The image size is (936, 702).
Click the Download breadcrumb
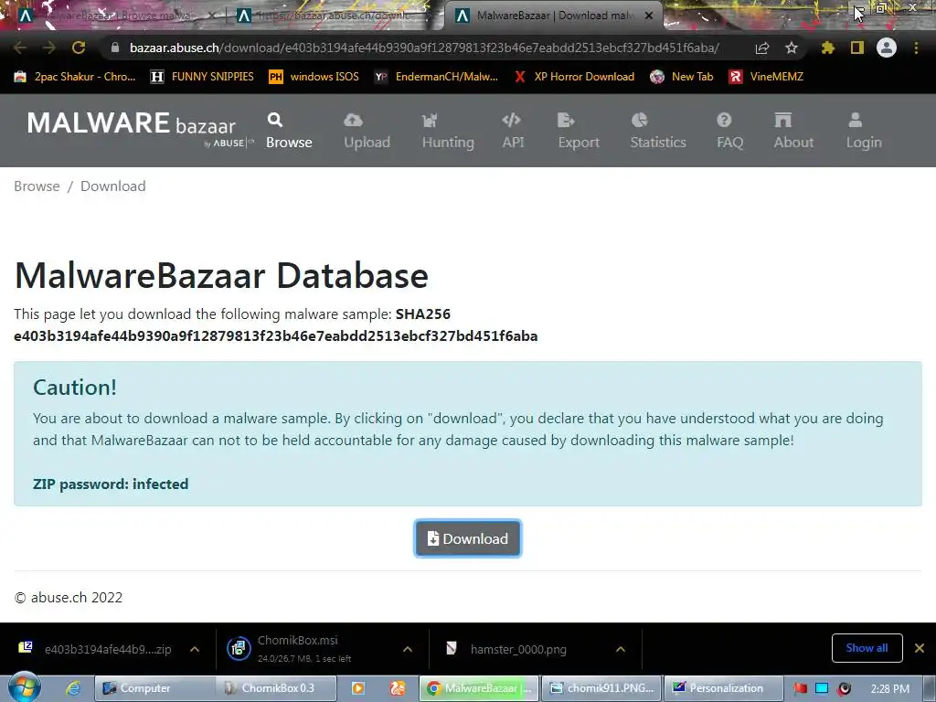pyautogui.click(x=112, y=186)
